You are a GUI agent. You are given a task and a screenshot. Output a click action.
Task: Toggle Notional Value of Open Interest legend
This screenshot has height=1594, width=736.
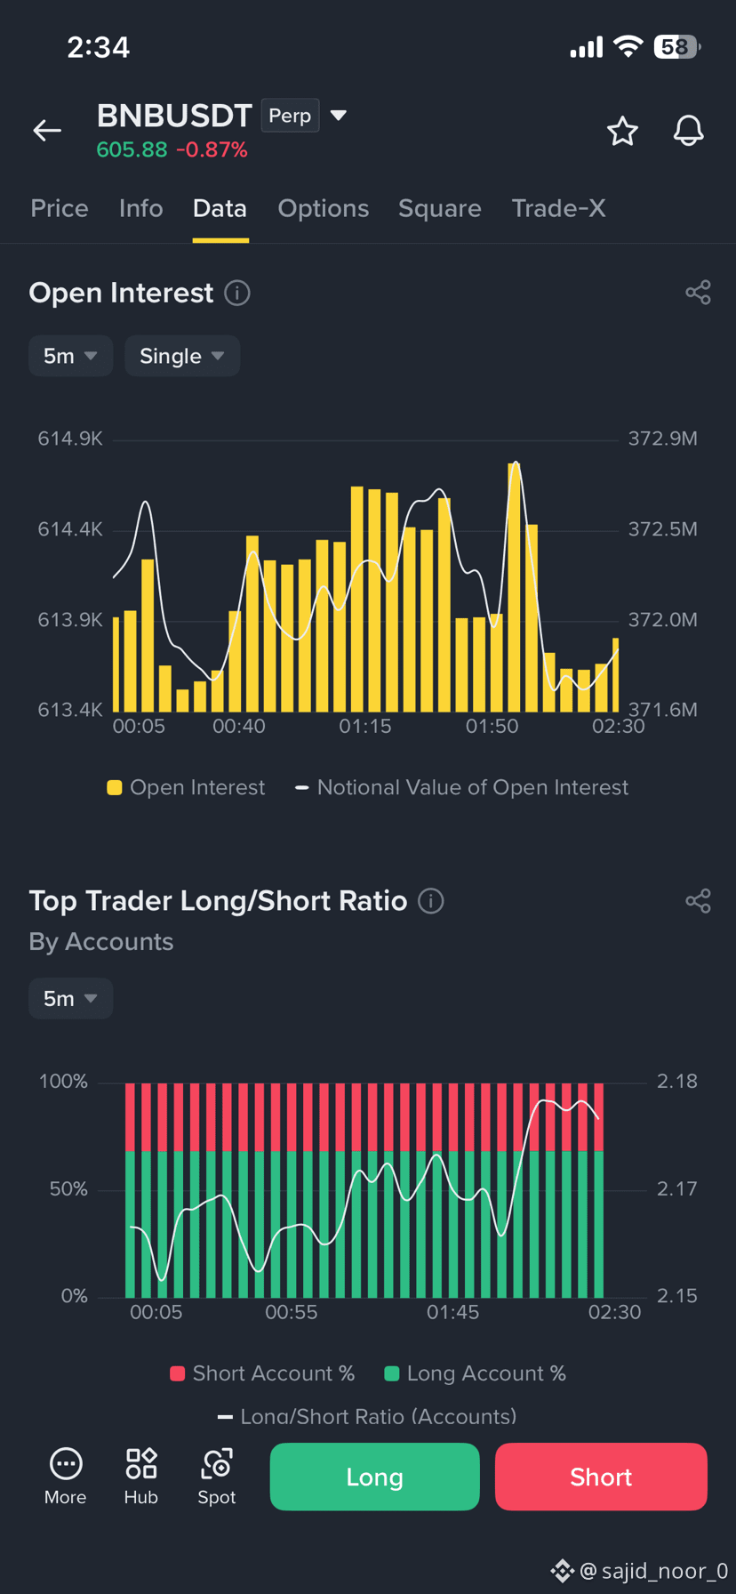(x=461, y=787)
